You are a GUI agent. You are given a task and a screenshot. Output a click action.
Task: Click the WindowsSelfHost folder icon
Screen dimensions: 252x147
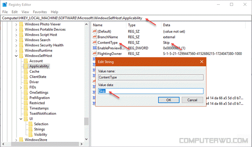pyautogui.click(x=21, y=56)
